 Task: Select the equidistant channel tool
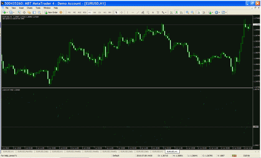(x=143, y=12)
